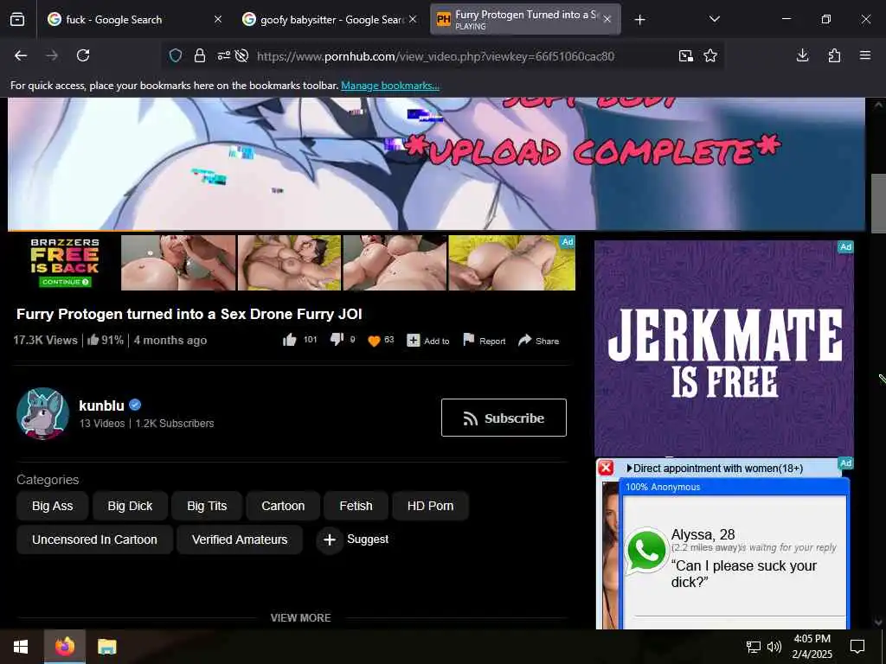Like the video with thumbs up
Screen dimensions: 886x664
coord(290,340)
